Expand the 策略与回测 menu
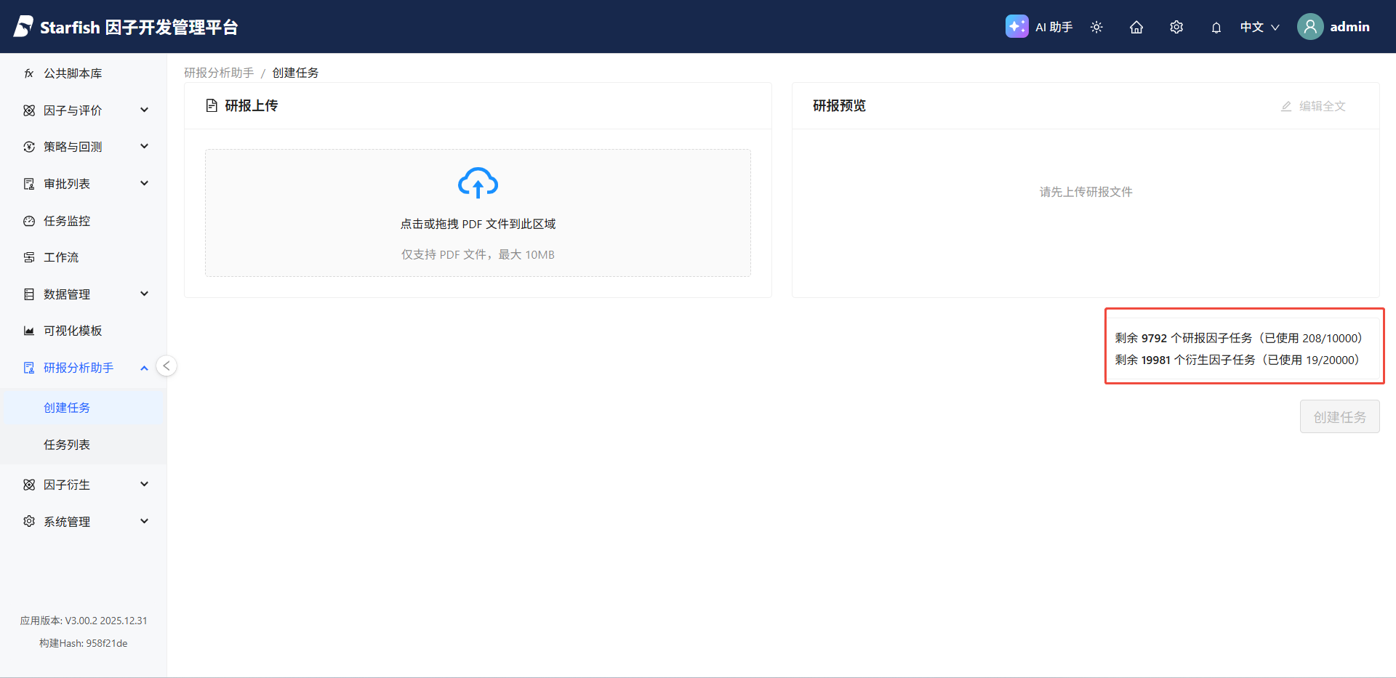This screenshot has width=1396, height=678. tap(84, 147)
